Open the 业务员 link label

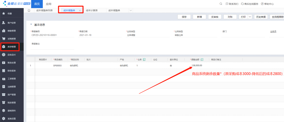(273, 31)
